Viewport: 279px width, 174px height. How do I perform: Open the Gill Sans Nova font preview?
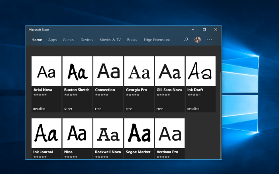(170, 71)
